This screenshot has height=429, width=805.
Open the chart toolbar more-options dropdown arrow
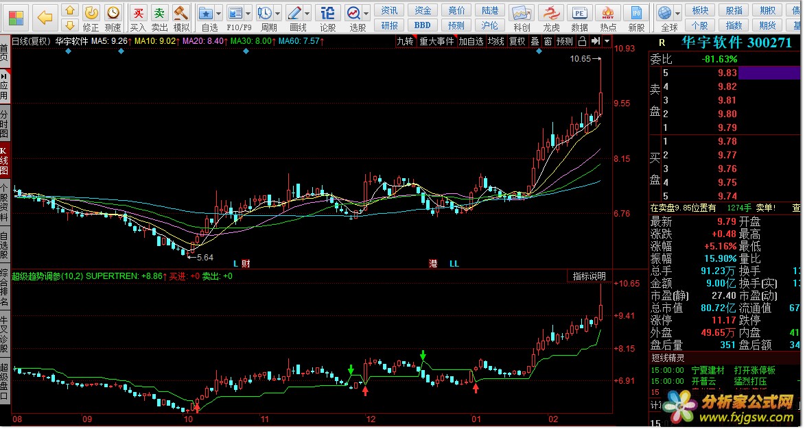[x=607, y=41]
